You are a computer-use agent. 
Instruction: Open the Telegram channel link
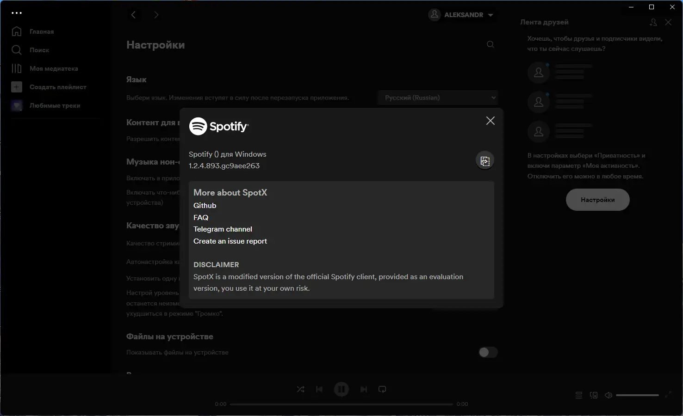(223, 229)
